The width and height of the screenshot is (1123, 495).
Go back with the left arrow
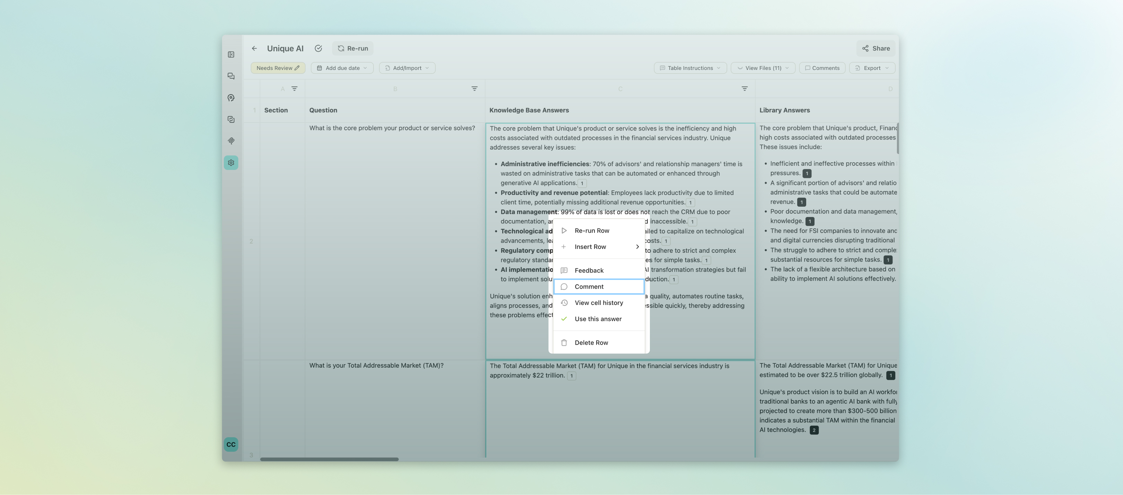pos(254,48)
